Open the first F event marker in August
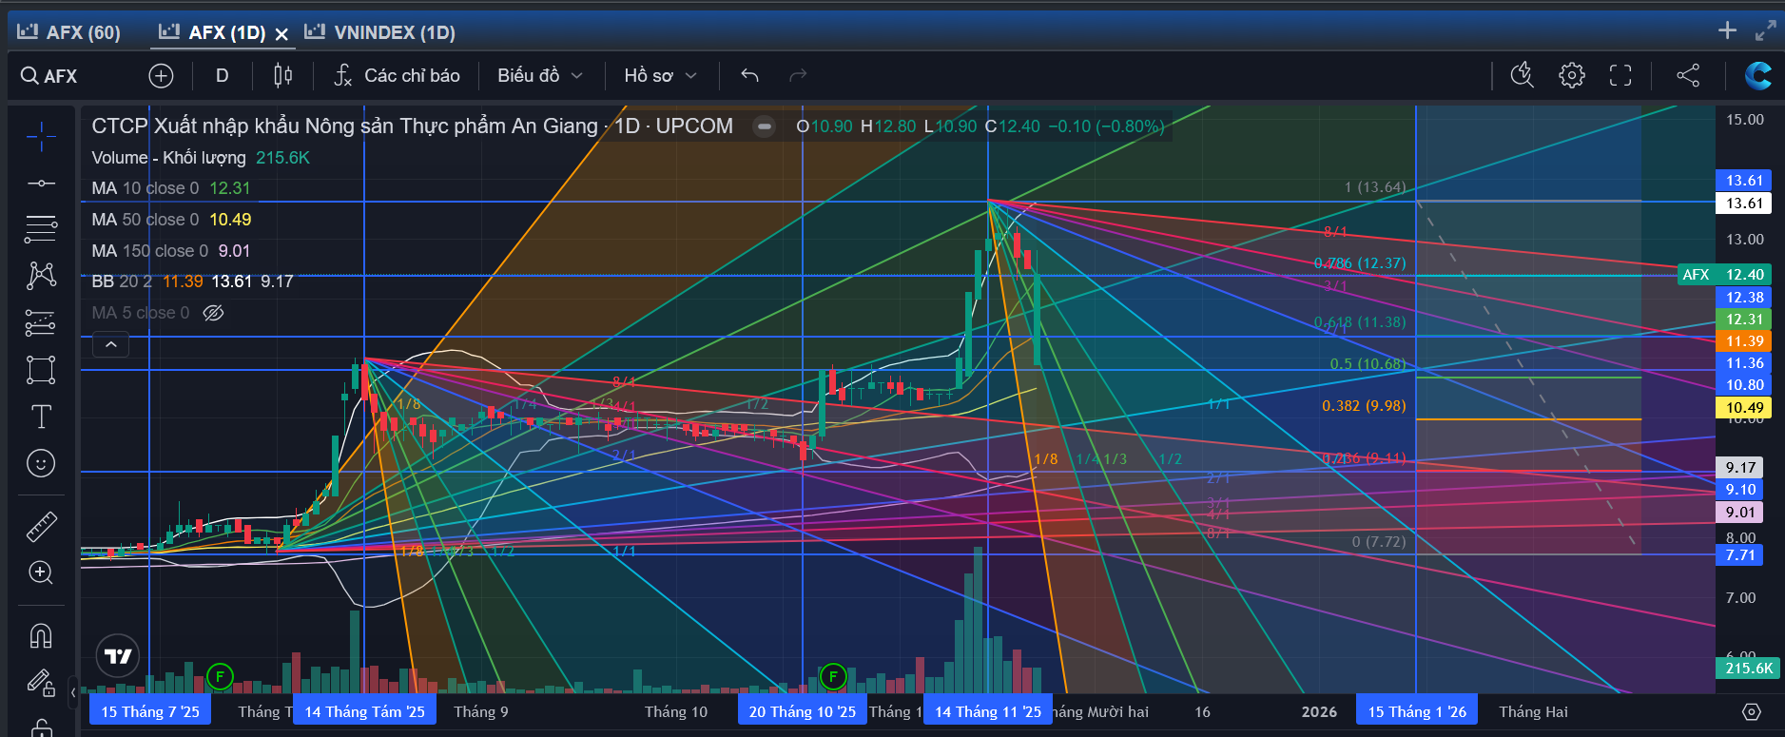 tap(220, 677)
